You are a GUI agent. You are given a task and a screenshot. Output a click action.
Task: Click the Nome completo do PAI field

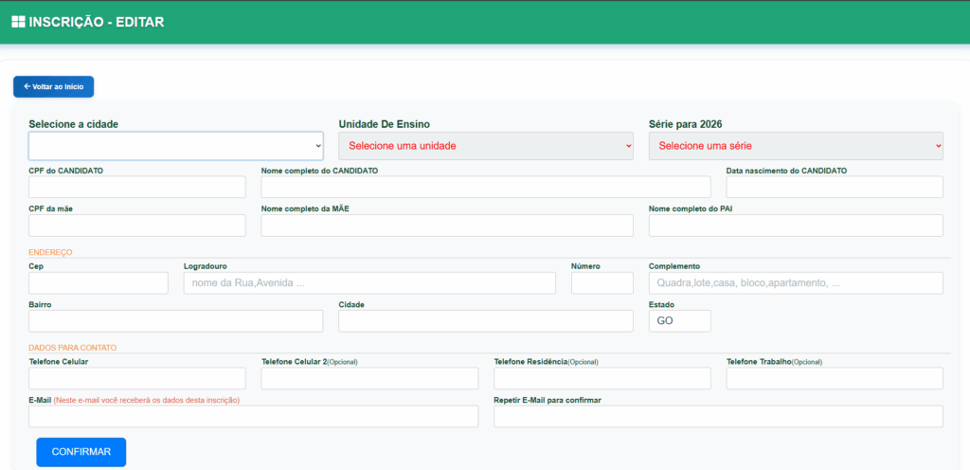click(796, 226)
